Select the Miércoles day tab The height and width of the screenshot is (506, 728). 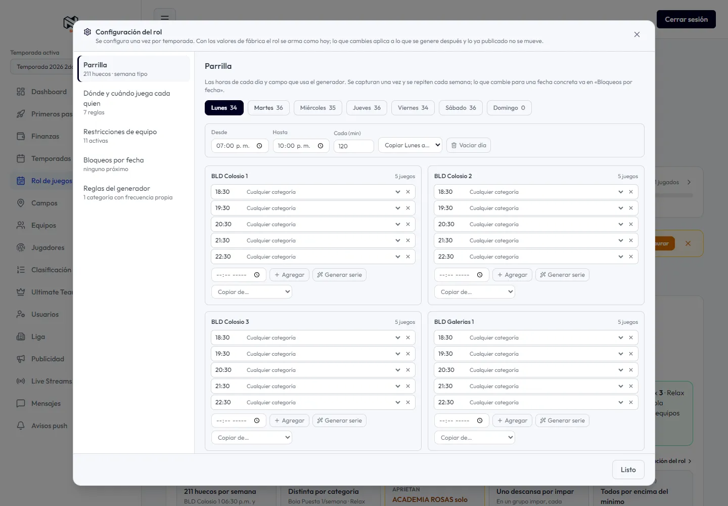pos(318,108)
